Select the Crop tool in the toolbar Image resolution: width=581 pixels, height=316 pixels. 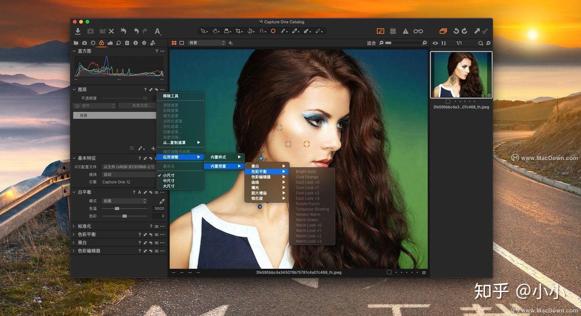pyautogui.click(x=238, y=31)
